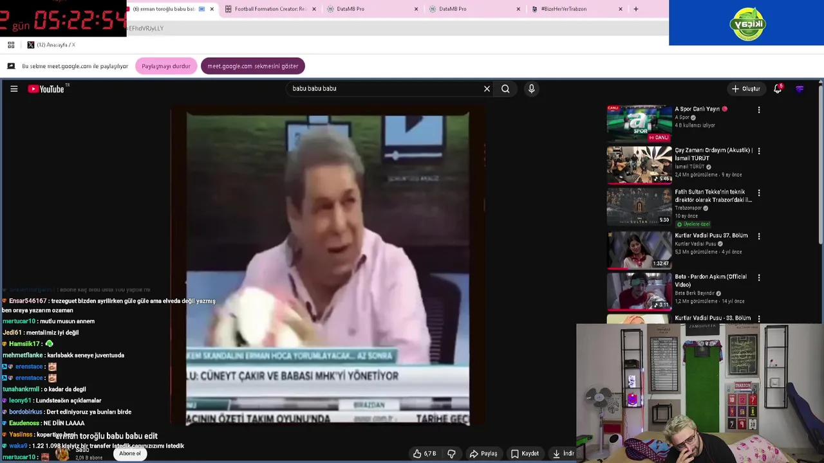Open the browser apps grid icon
This screenshot has width=824, height=463.
[11, 45]
